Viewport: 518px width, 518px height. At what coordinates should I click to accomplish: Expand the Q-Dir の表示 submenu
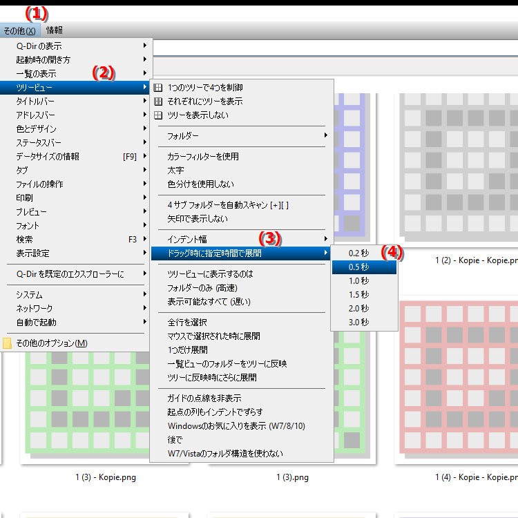[75, 46]
